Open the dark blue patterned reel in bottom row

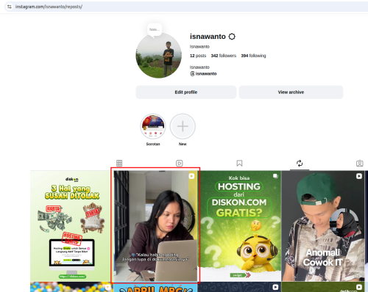click(x=239, y=287)
